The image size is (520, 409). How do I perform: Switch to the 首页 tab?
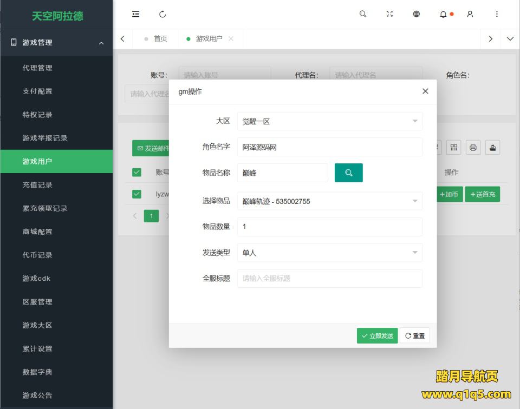(160, 38)
